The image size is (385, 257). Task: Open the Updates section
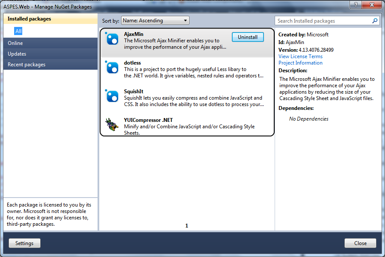coord(50,54)
